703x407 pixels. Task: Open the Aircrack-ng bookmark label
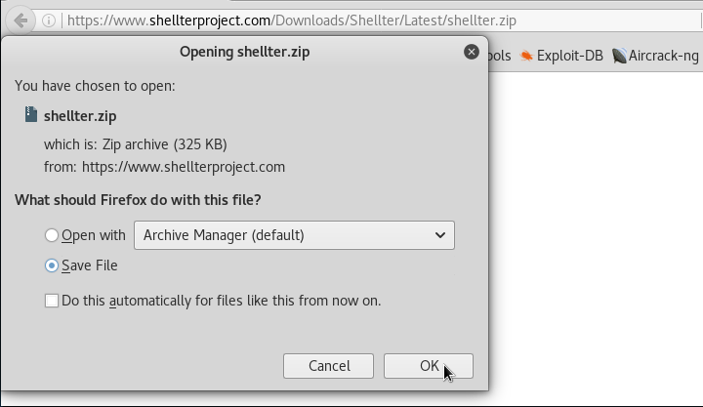(664, 56)
